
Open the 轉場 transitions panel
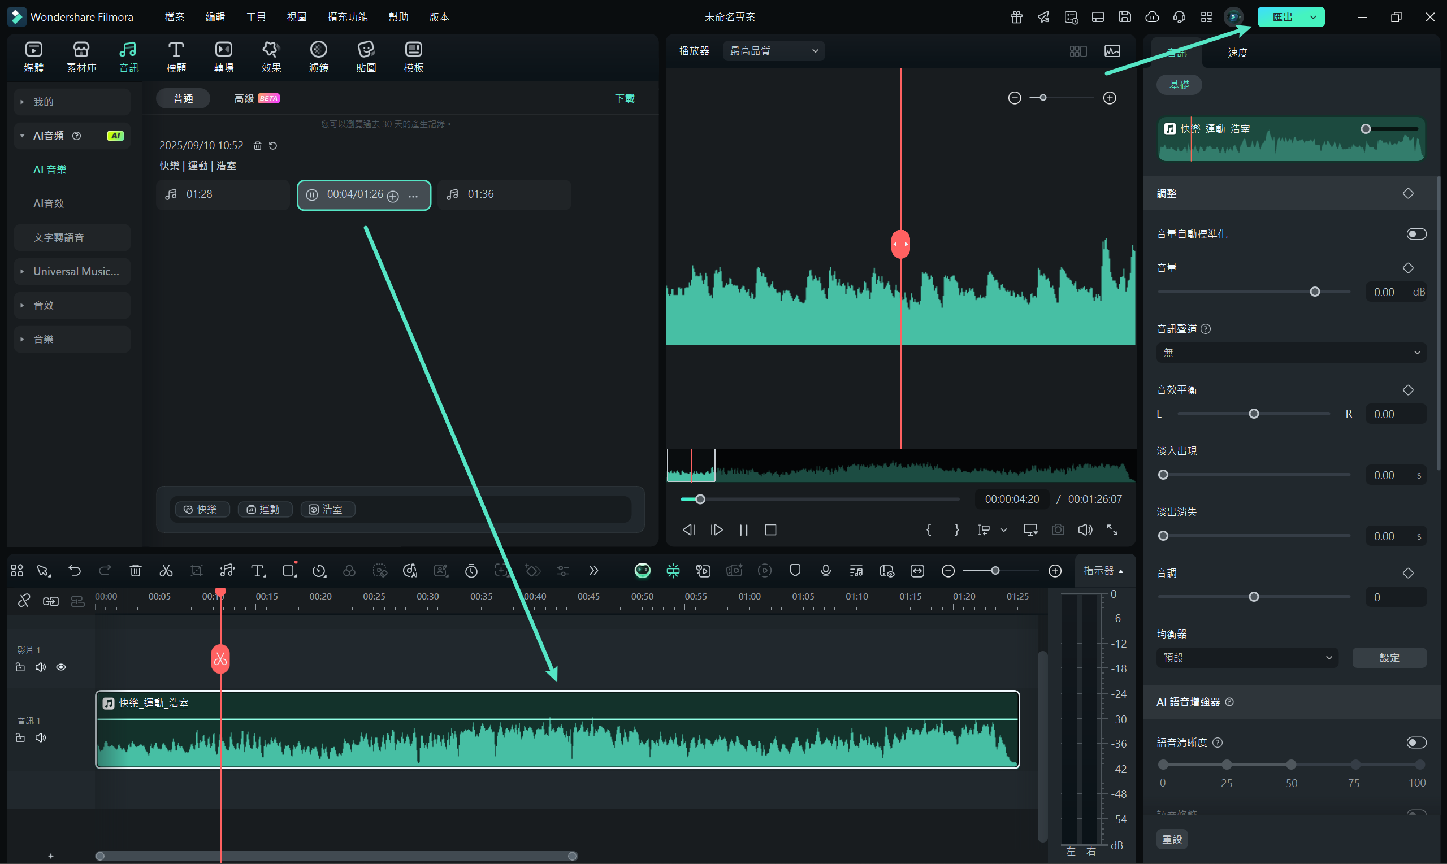coord(224,57)
